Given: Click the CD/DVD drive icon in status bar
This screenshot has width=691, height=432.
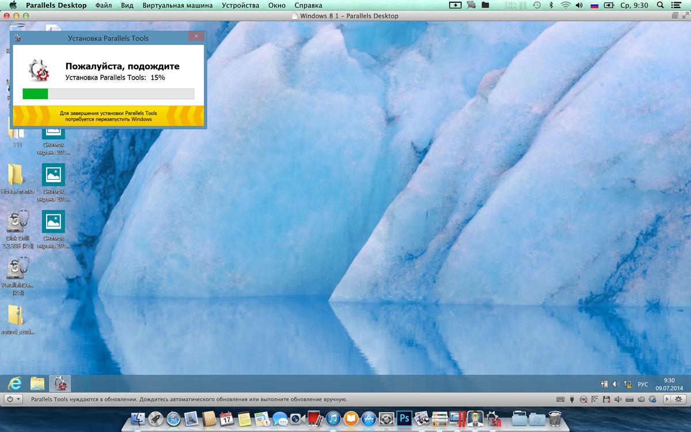Looking at the screenshot, I should [583, 399].
